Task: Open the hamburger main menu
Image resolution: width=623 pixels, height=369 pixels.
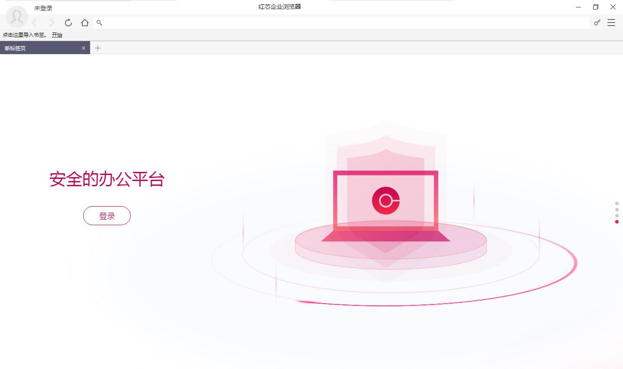Action: (x=611, y=23)
